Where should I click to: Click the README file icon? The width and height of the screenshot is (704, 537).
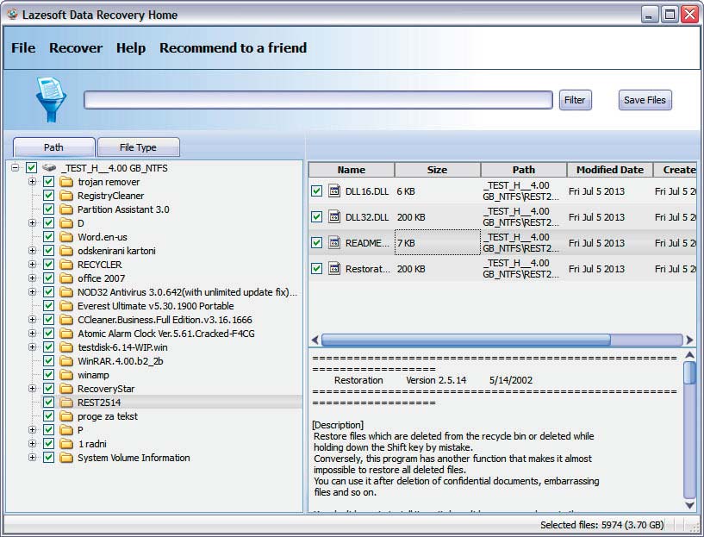coord(334,243)
